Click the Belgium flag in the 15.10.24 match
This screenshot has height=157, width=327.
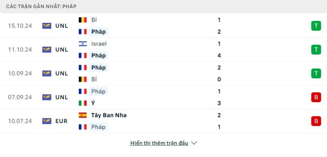(x=83, y=20)
